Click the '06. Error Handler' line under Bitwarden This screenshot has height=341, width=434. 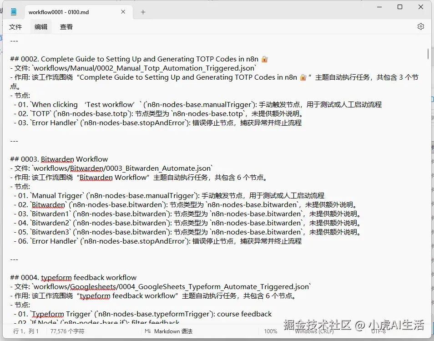click(x=158, y=241)
